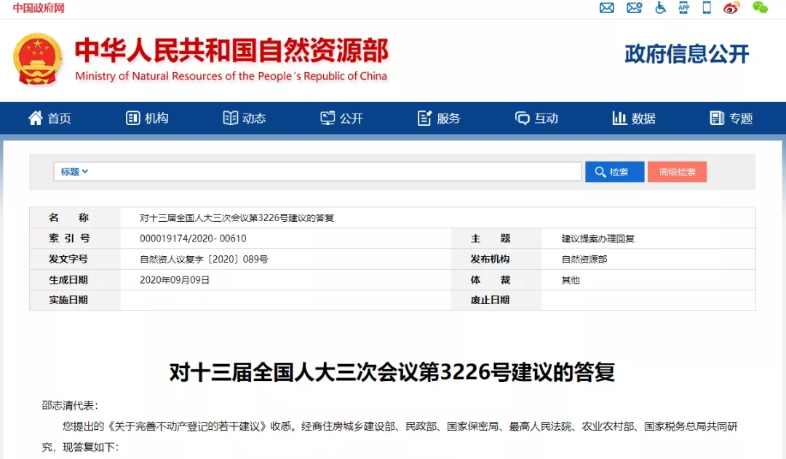Screen dimensions: 786x459
Task: Open the wheelchair accessibility icon
Action: pos(660,7)
